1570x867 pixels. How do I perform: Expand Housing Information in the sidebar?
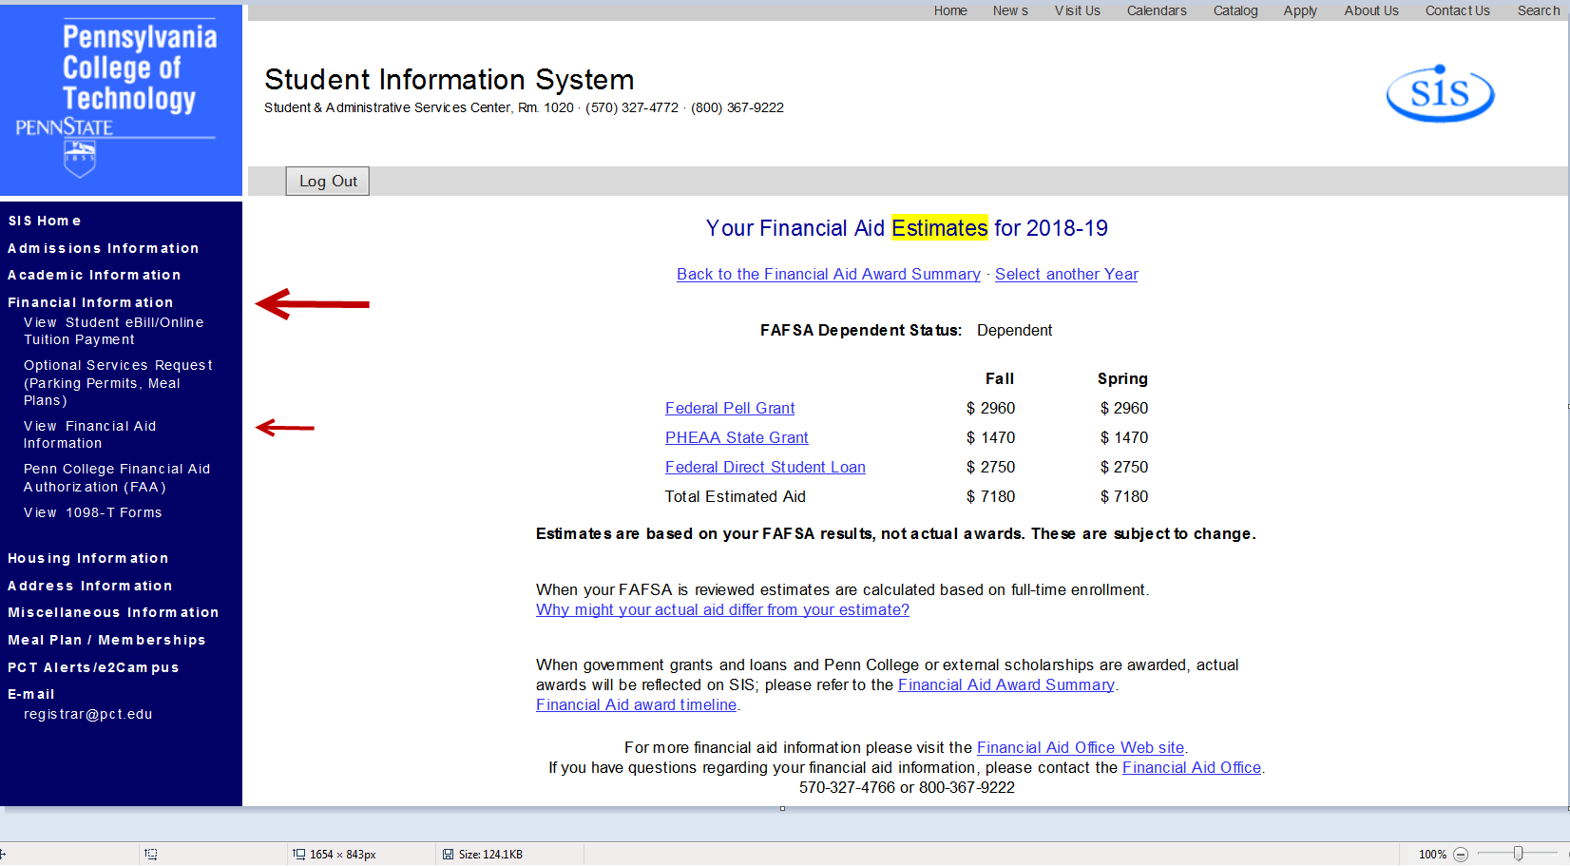(87, 558)
